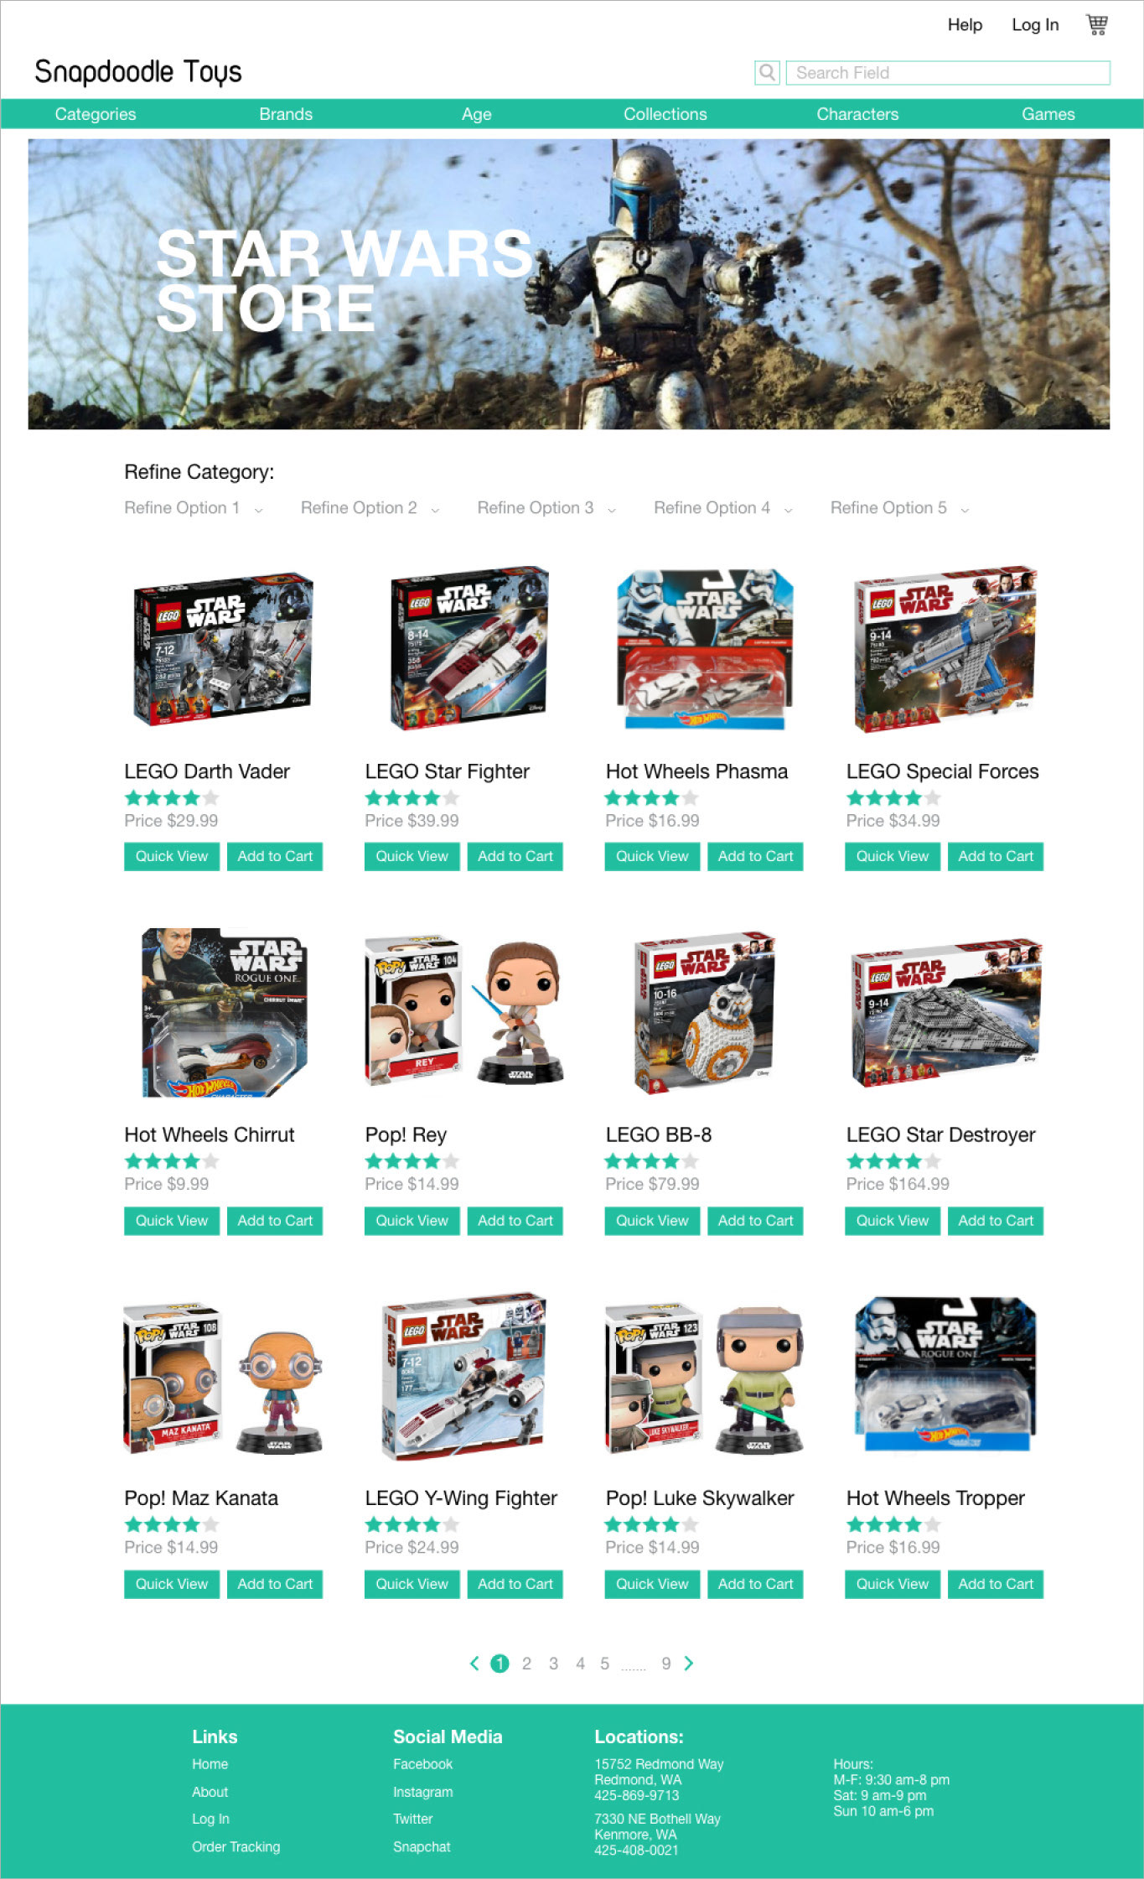Click inside the Search Field
Viewport: 1144px width, 1879px height.
948,73
